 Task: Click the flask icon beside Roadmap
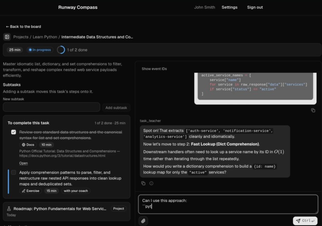[x=9, y=209]
